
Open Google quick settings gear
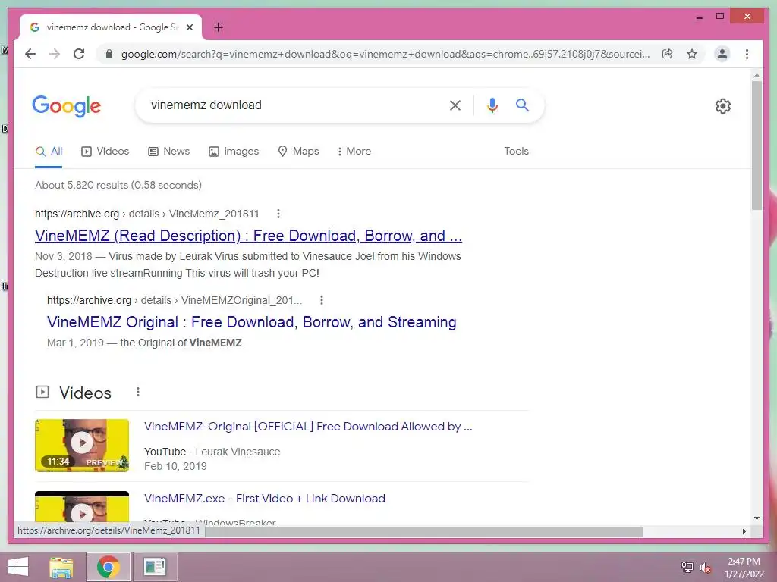tap(723, 106)
